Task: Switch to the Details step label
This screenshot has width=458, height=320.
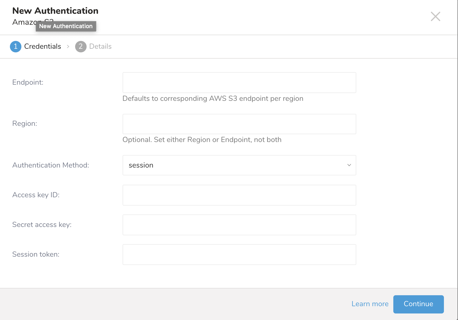Action: click(x=100, y=46)
